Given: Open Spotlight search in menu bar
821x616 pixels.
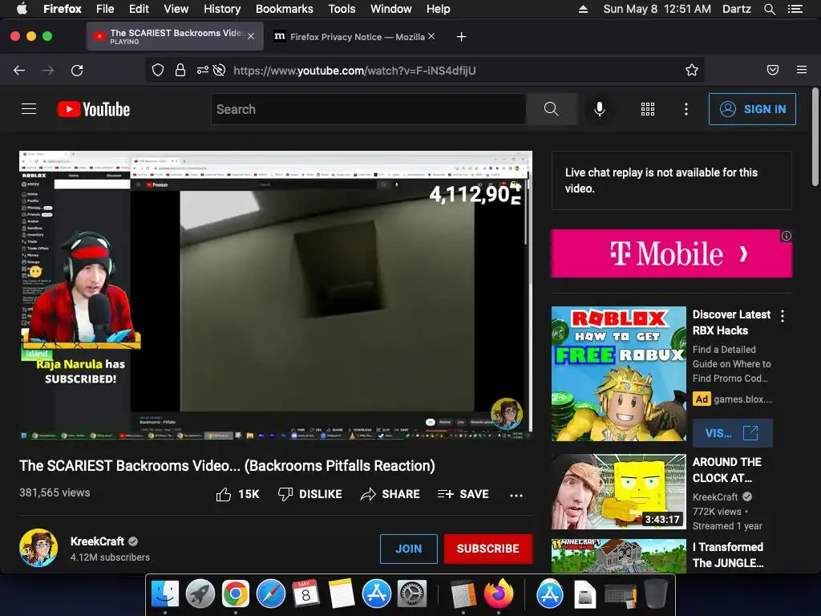Looking at the screenshot, I should (769, 9).
